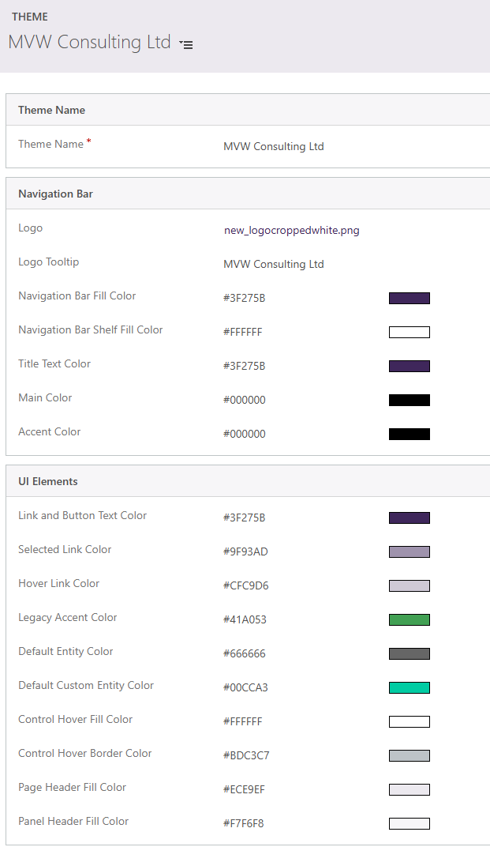Viewport: 490px width, 862px height.
Task: Open the theme record selector dropdown icon
Action: point(186,45)
